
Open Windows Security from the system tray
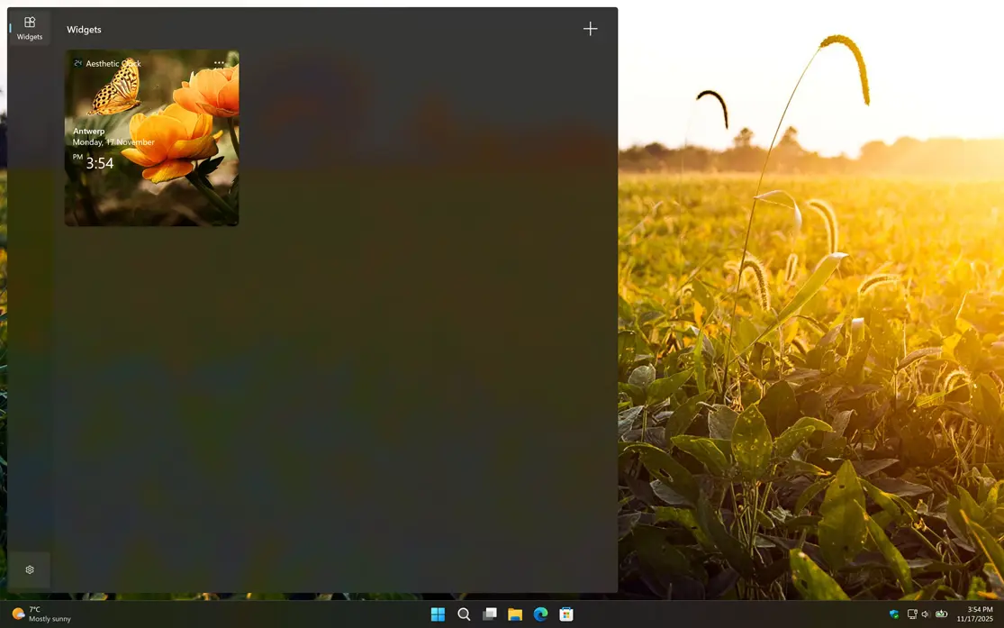pyautogui.click(x=894, y=614)
